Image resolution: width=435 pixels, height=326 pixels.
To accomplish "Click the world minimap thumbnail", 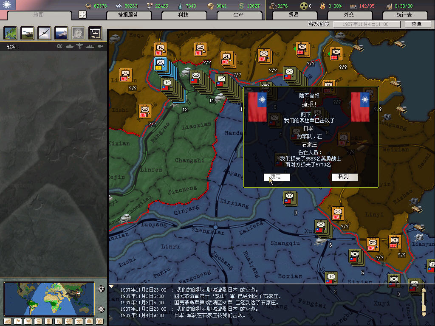I will coord(49,299).
